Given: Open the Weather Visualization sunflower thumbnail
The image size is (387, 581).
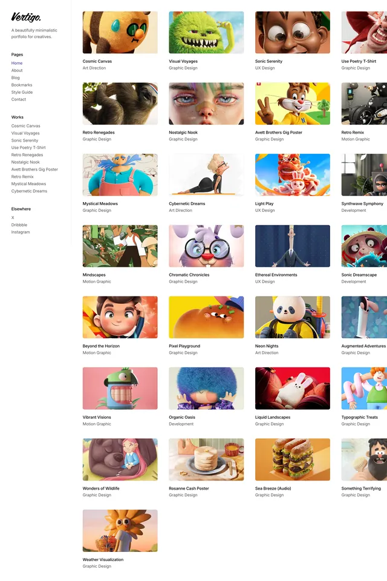Looking at the screenshot, I should click(x=120, y=531).
